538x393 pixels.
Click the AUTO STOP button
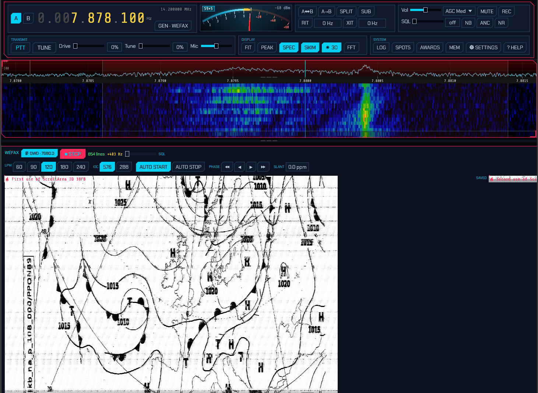pos(188,167)
